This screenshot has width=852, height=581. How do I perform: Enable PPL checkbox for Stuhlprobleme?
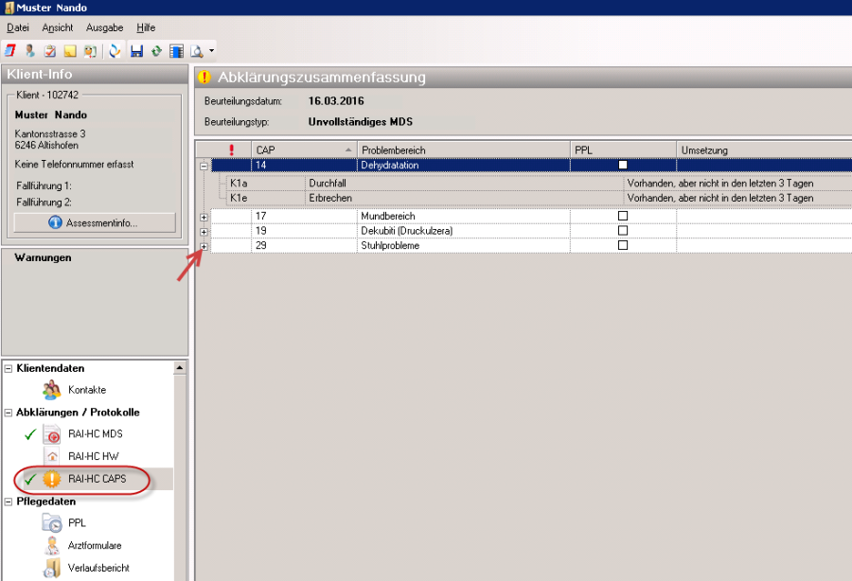[623, 245]
